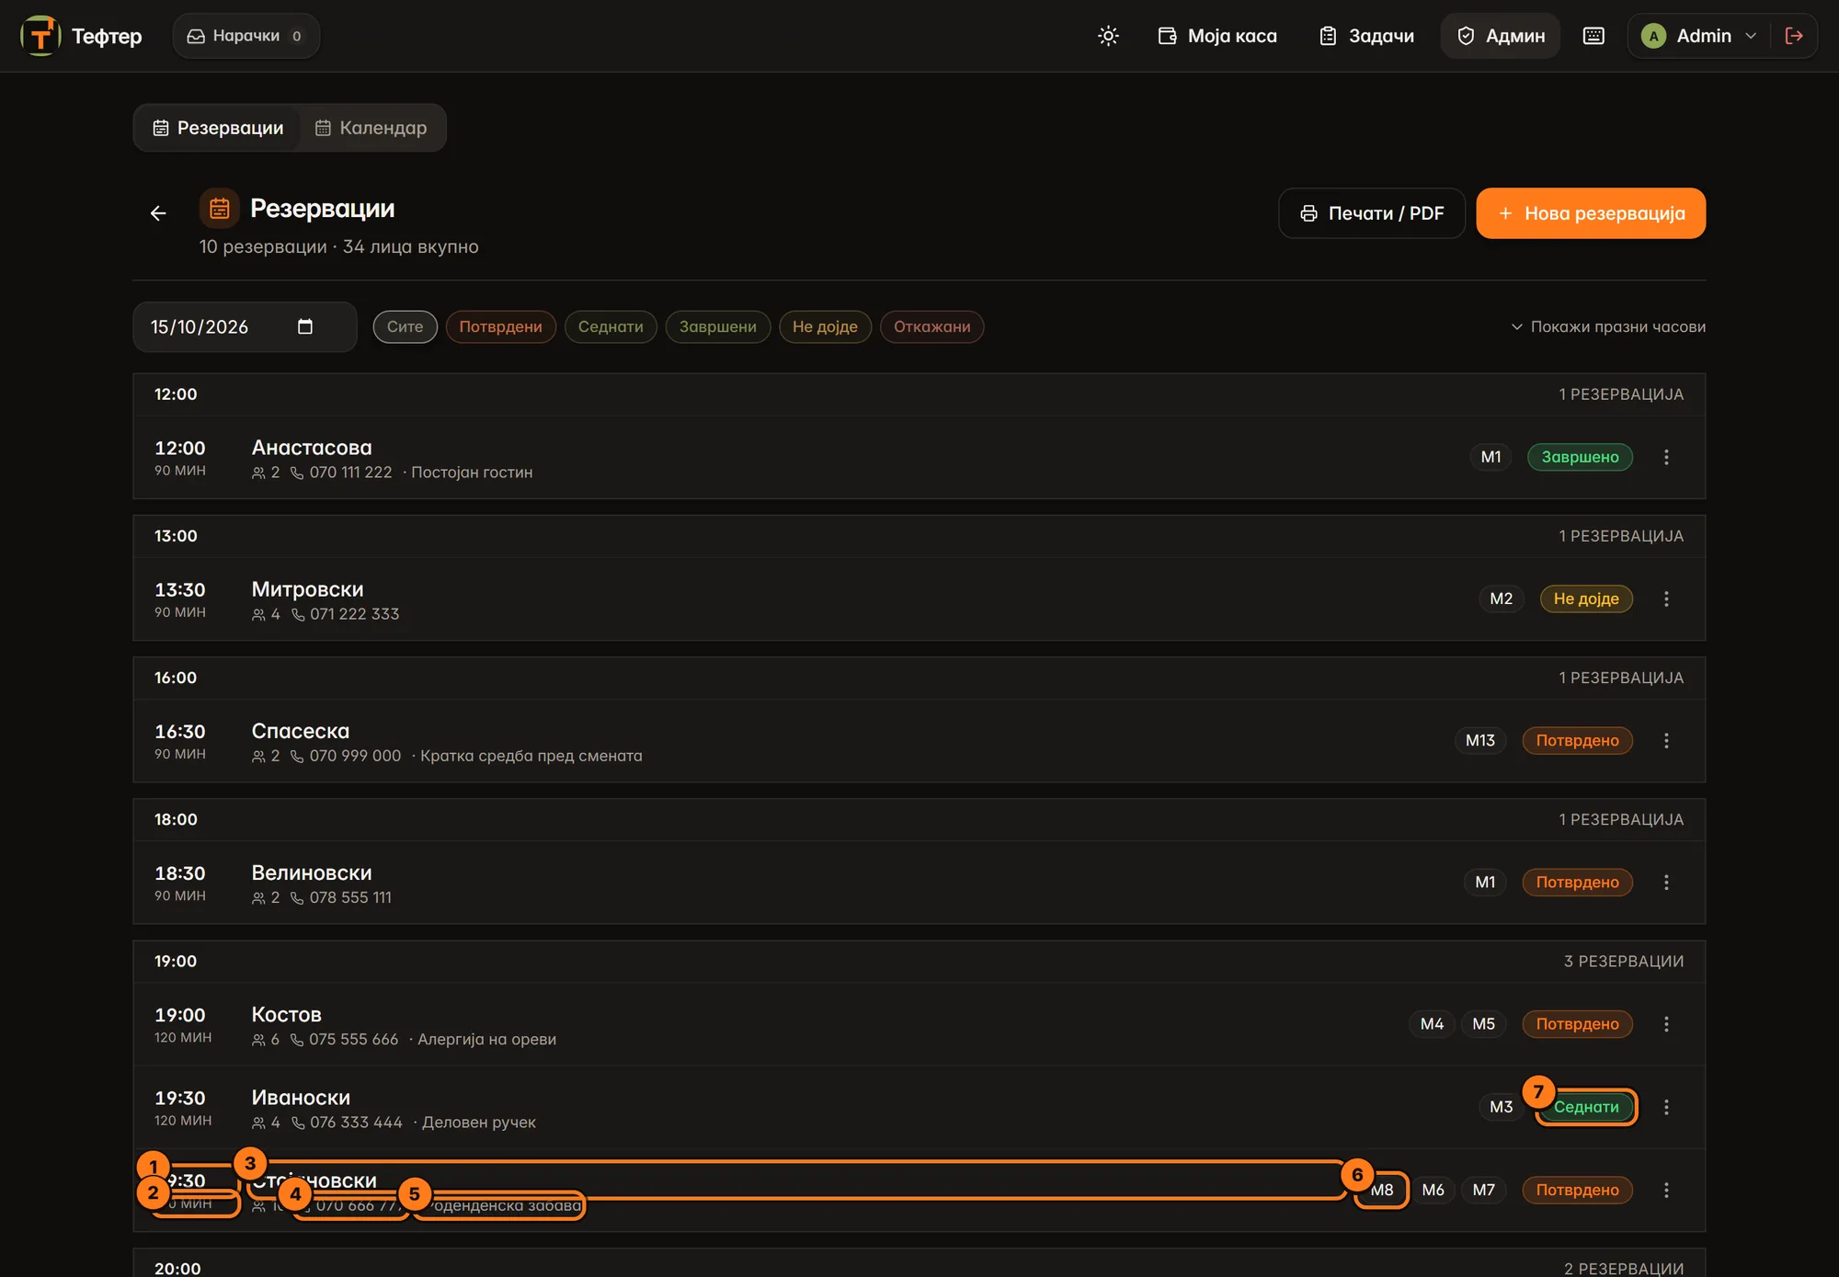Open the Костов reservation name
Screen dimensions: 1839x1277
coord(287,1014)
